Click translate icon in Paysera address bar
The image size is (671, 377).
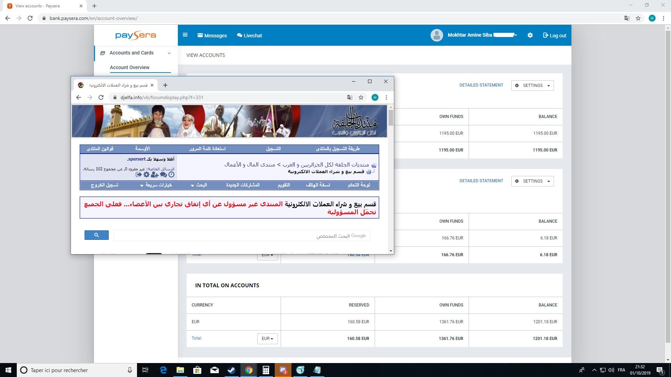(x=627, y=18)
